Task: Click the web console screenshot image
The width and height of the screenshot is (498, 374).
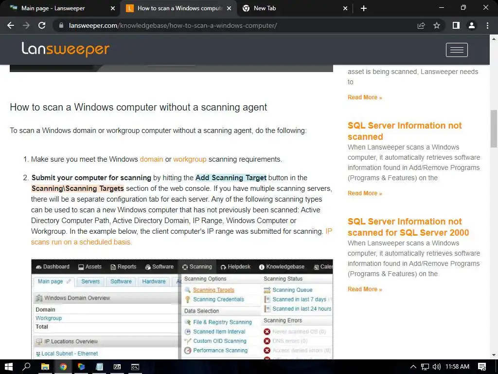Action: (x=182, y=309)
